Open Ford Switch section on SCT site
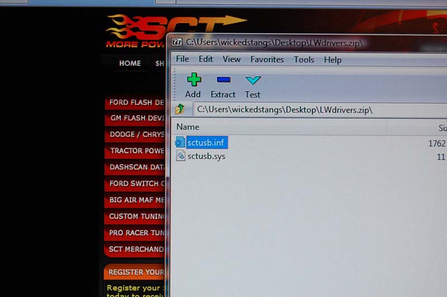 point(136,184)
